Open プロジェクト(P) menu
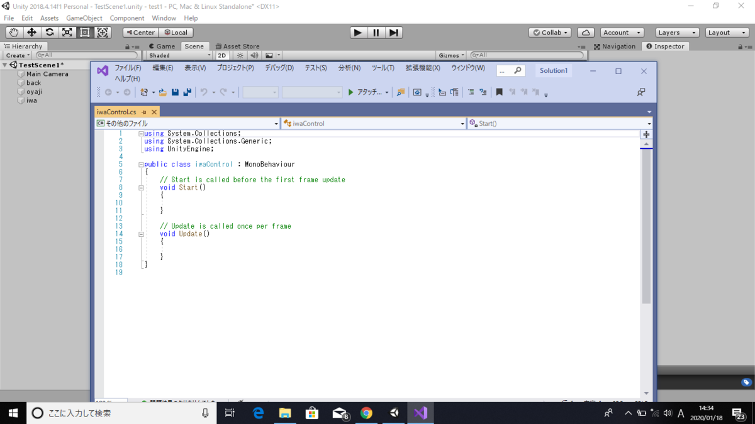Image resolution: width=755 pixels, height=424 pixels. (235, 68)
